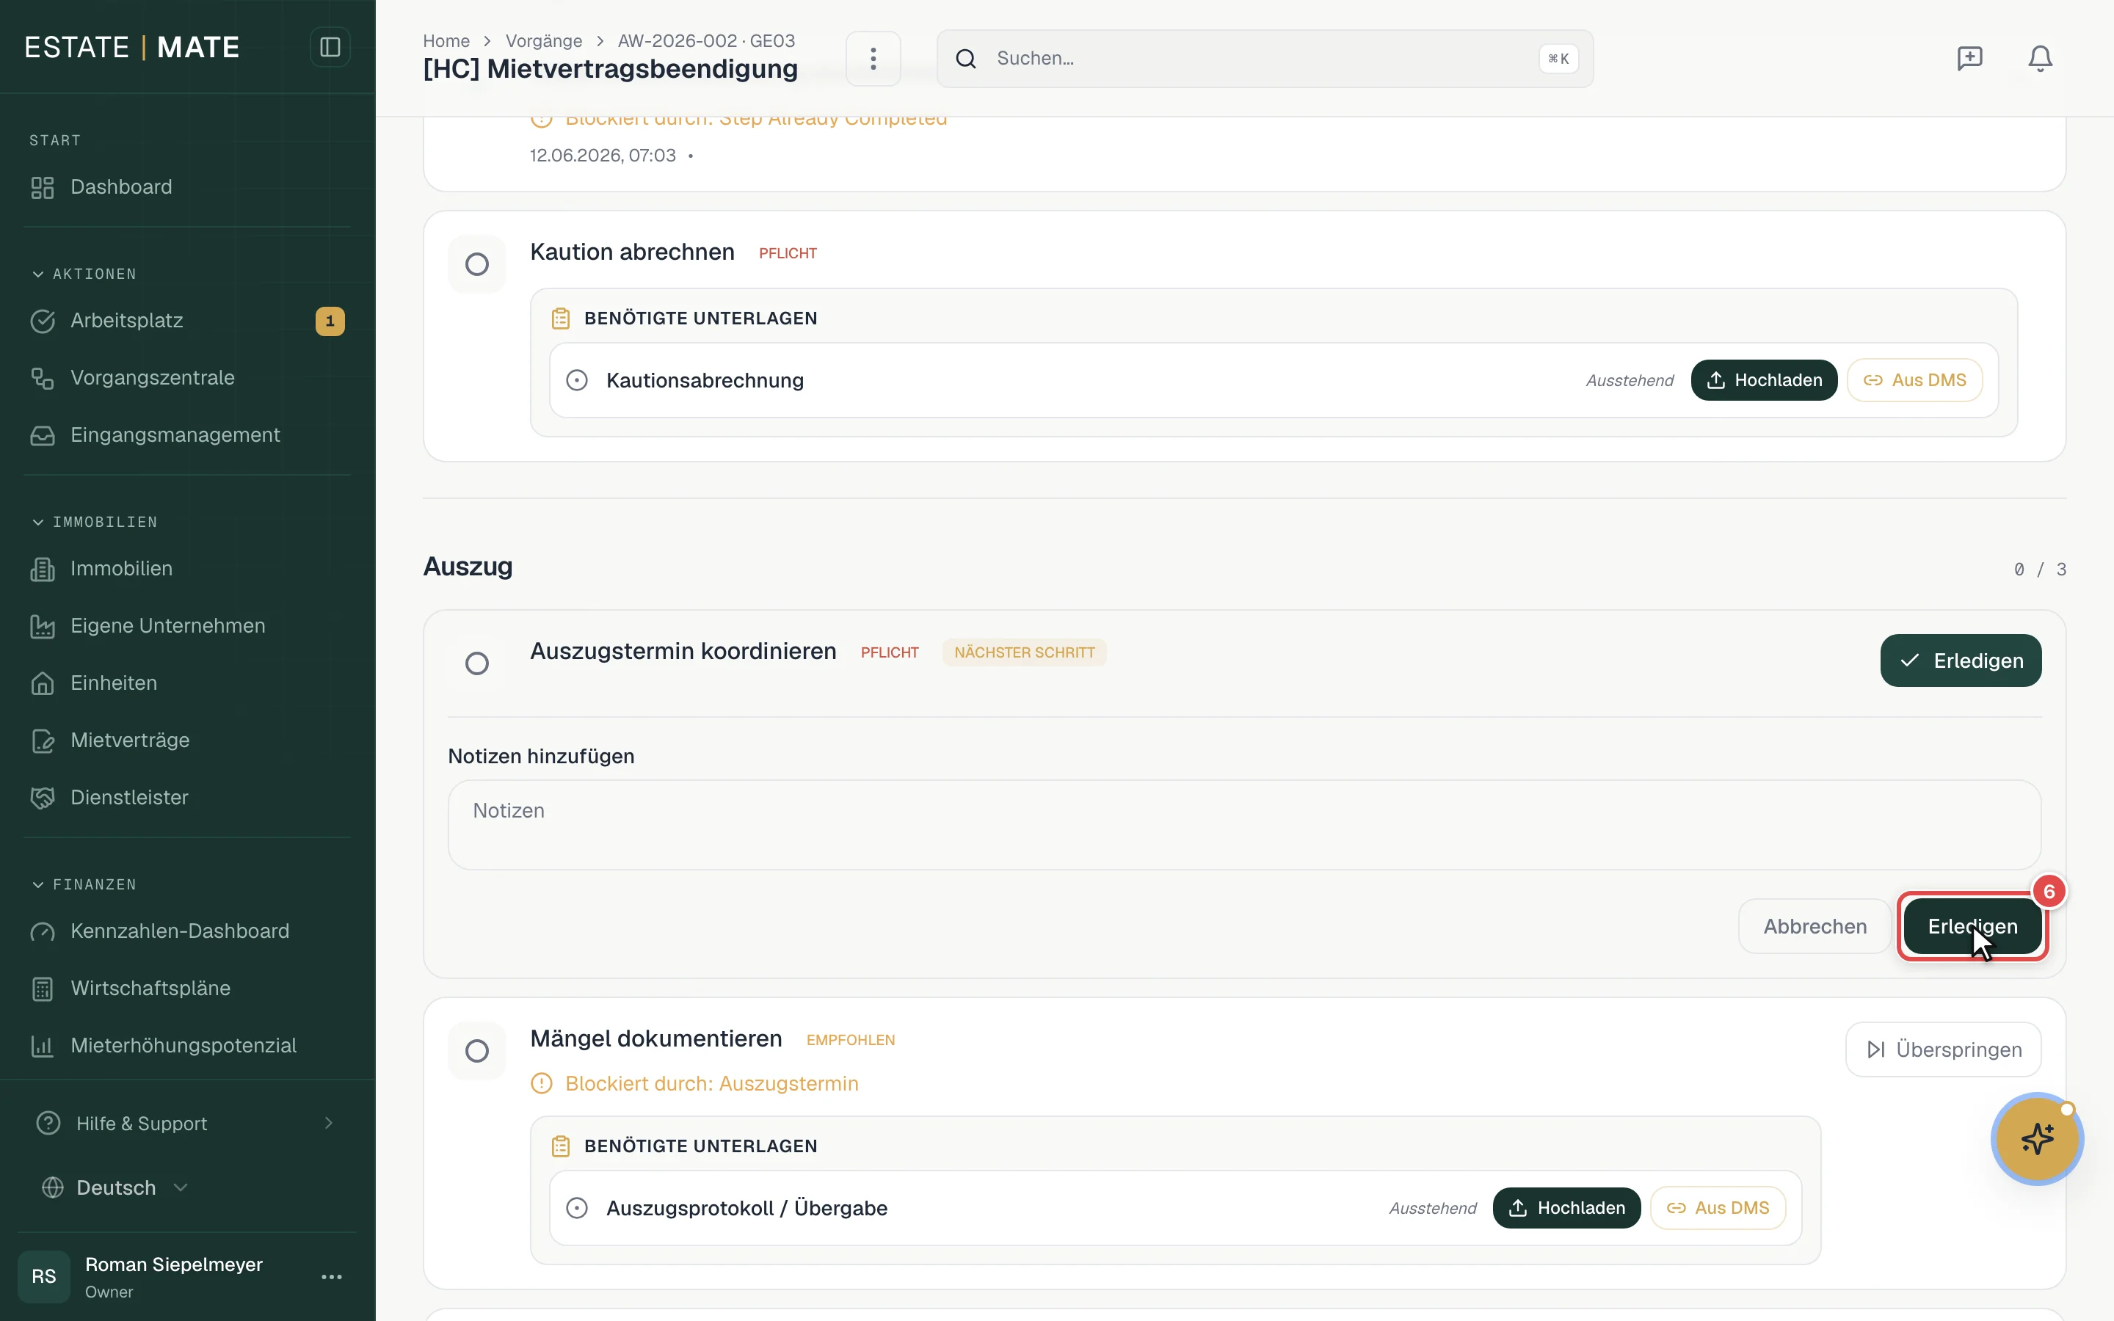Collapse the IMMOBILIEN sidebar section
This screenshot has width=2114, height=1321.
click(95, 523)
